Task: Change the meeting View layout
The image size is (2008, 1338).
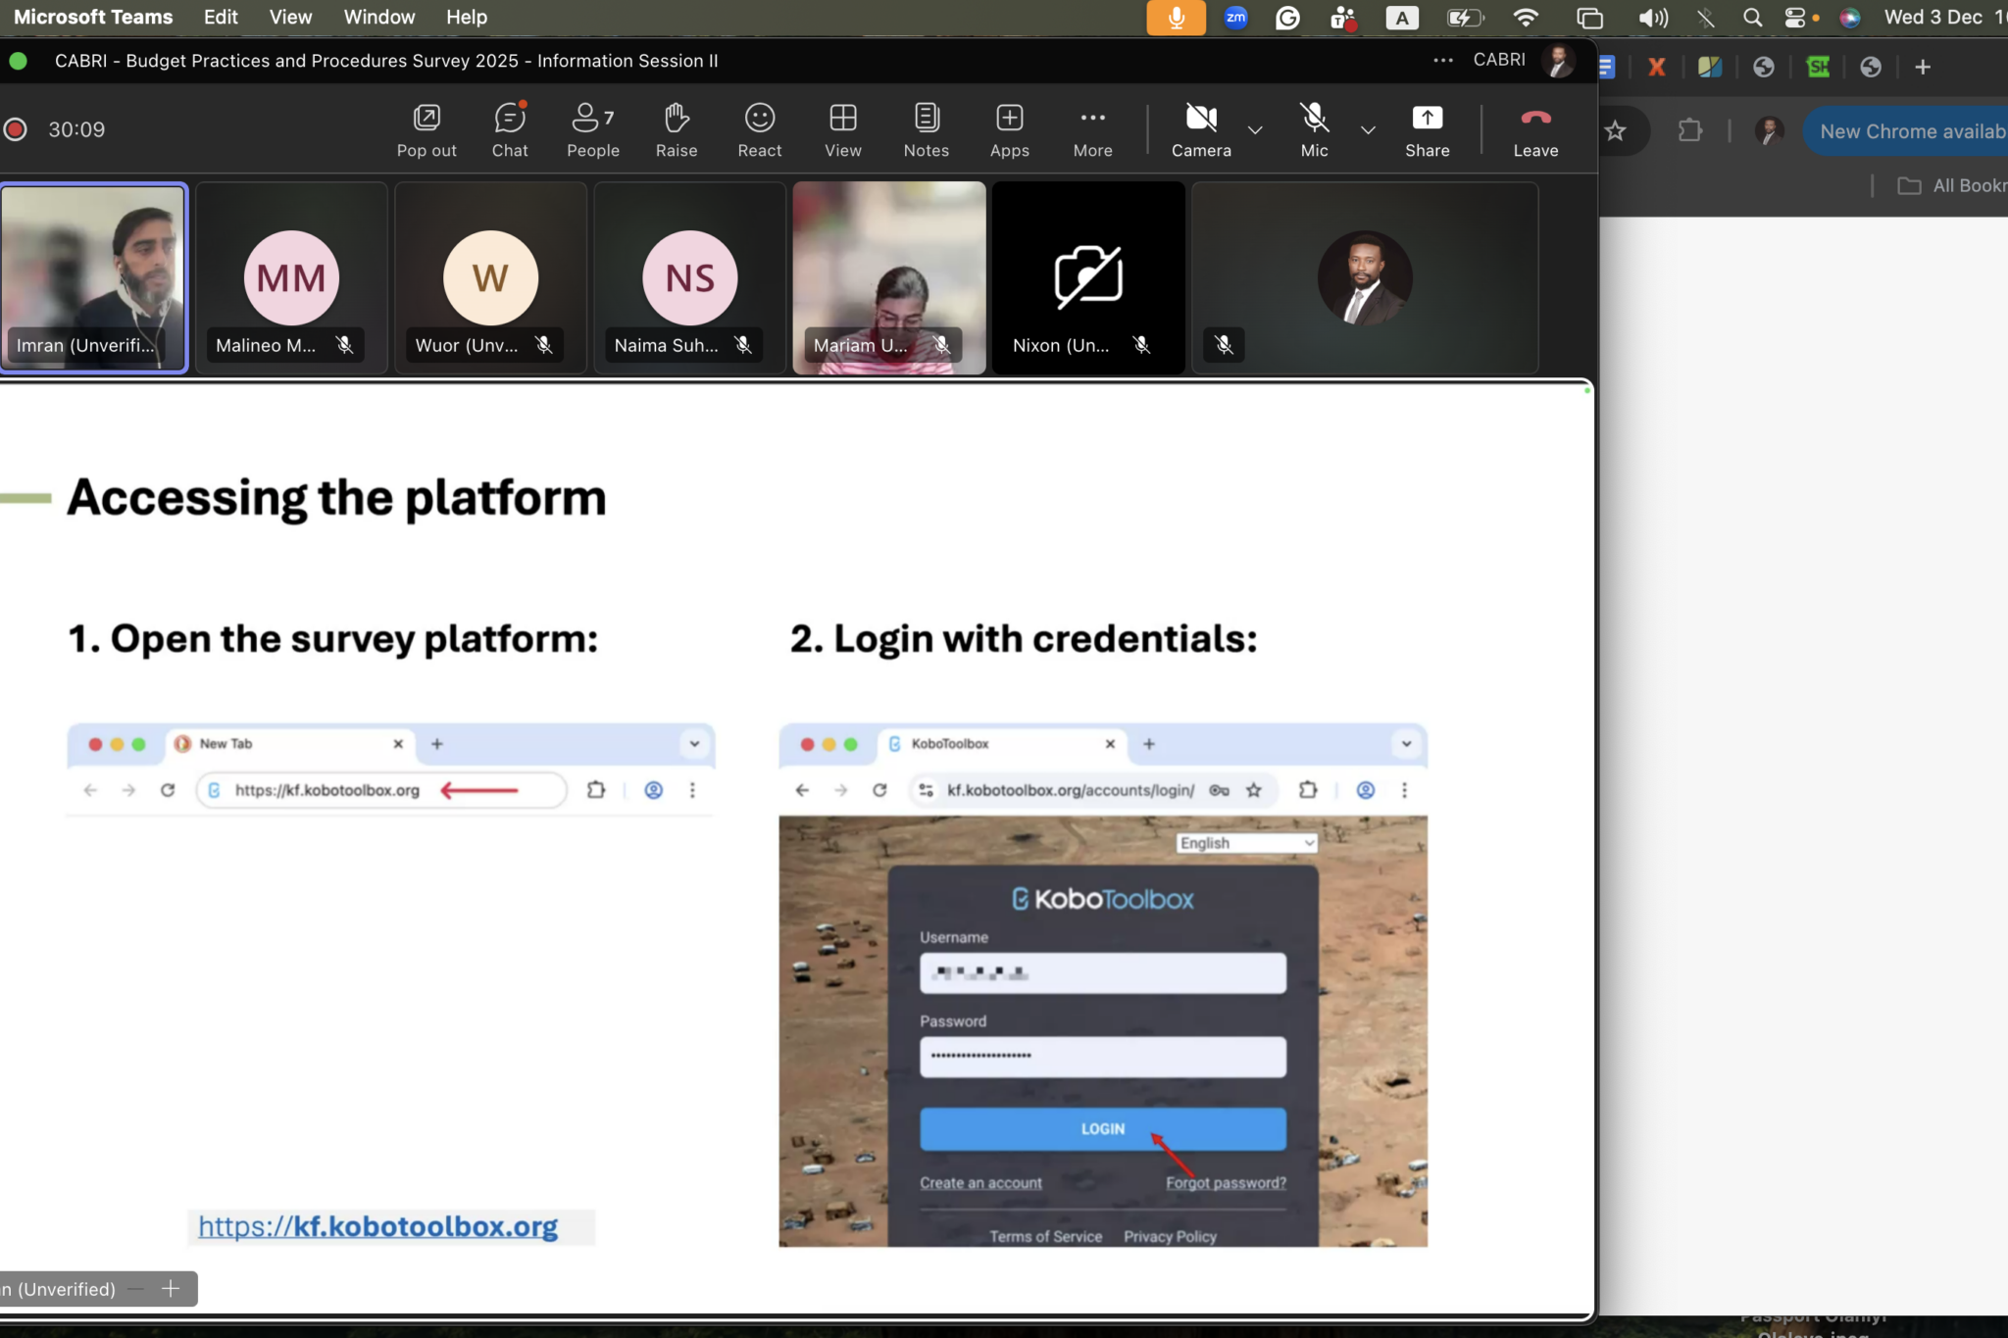Action: [843, 130]
